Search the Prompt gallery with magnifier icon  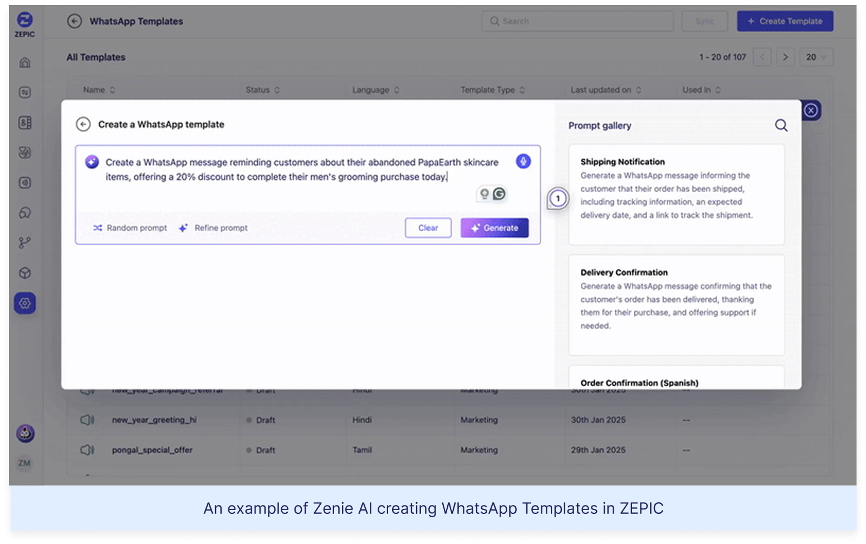pos(781,125)
